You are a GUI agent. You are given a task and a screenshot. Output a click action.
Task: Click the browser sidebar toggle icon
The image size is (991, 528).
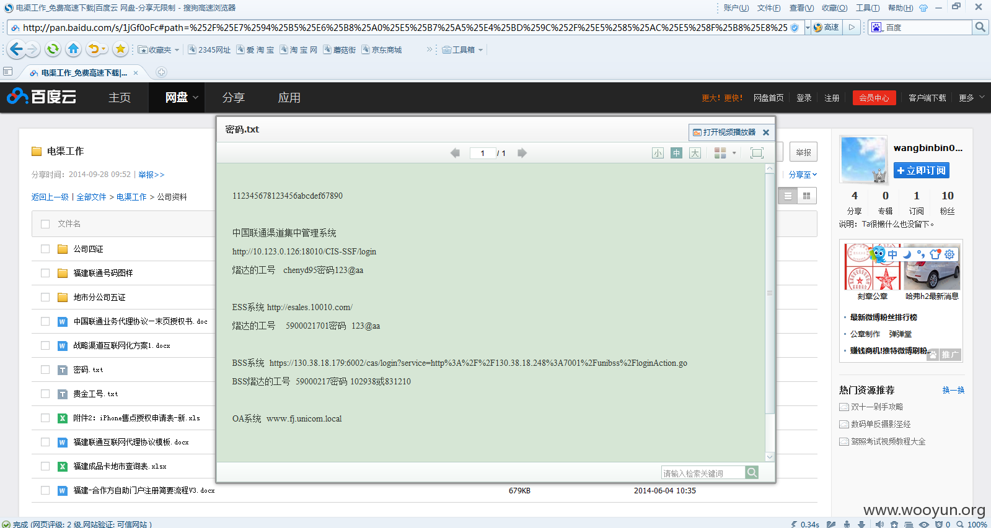coord(7,72)
